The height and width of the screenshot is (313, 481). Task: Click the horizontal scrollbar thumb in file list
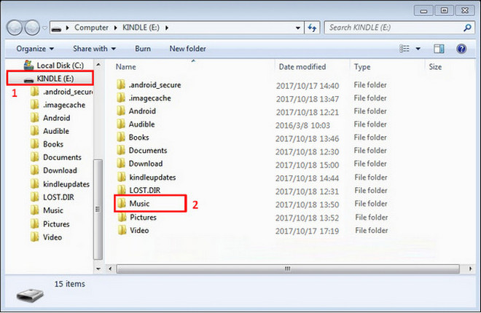(x=288, y=269)
